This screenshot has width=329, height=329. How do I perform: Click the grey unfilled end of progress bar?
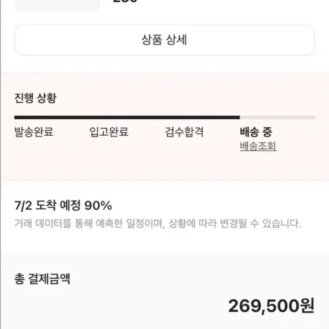coord(277,117)
